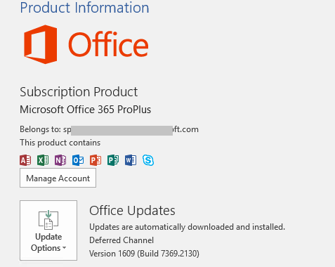
Task: Select the automatically downloaded updates text
Action: tap(187, 227)
